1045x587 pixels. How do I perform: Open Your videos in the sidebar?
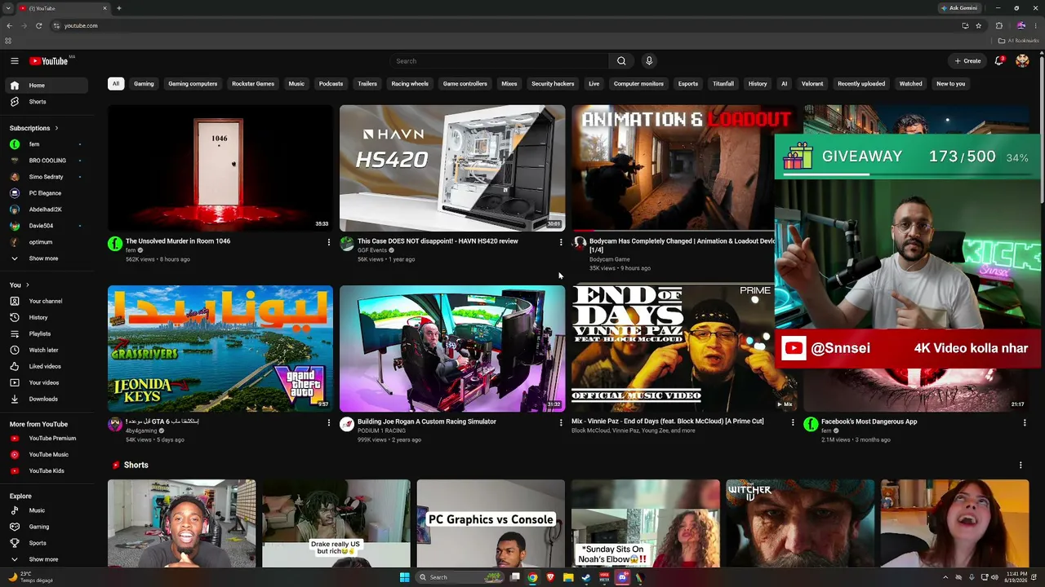point(47,382)
